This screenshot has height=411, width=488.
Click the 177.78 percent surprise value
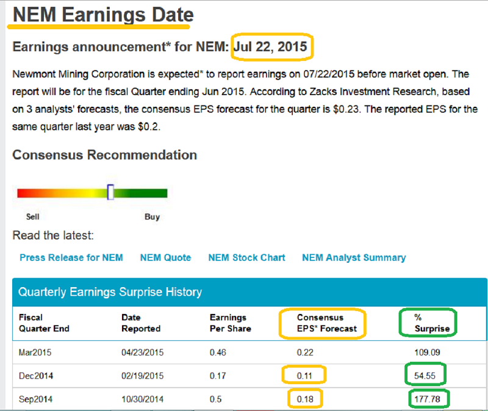[x=427, y=399]
